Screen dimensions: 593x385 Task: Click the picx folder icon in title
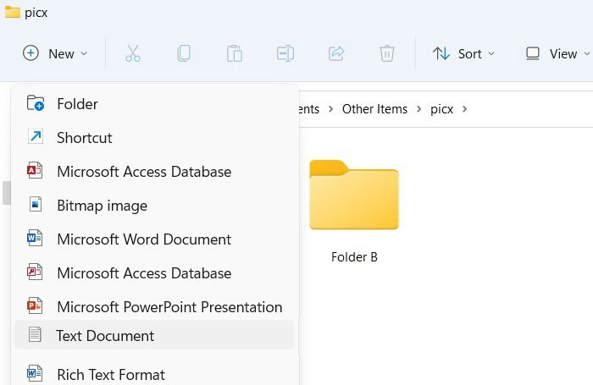[13, 12]
